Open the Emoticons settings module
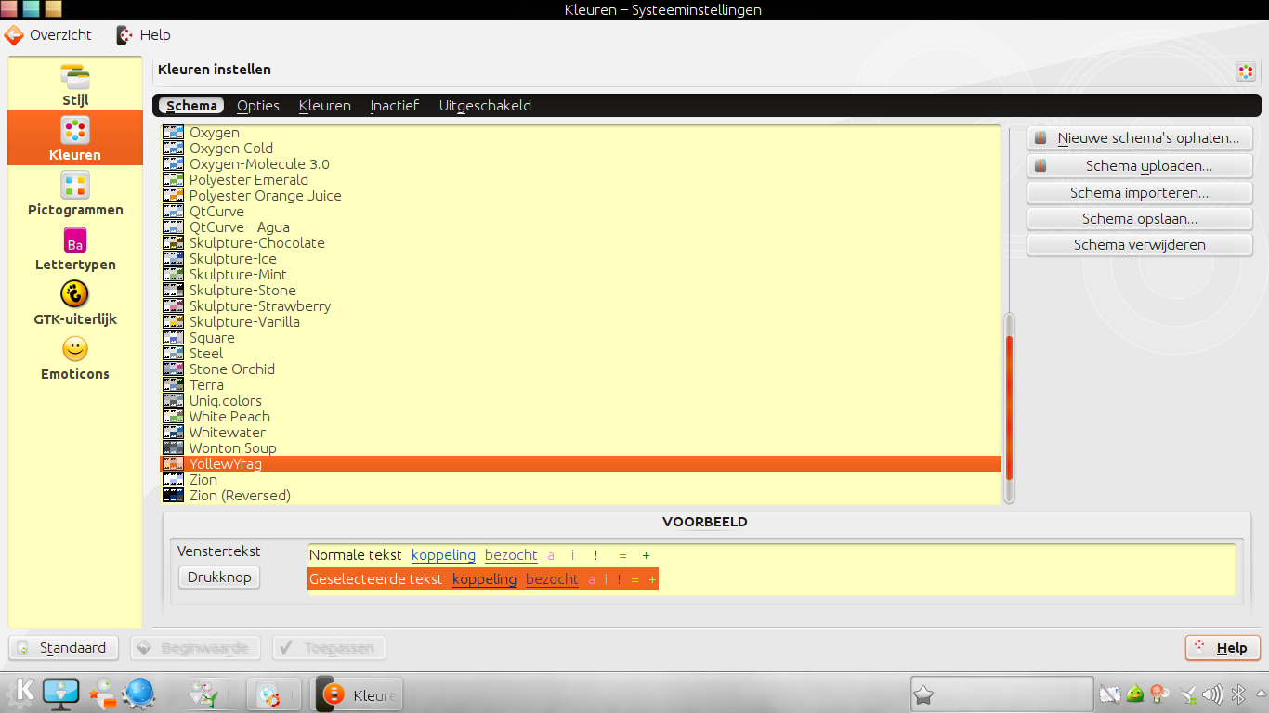Screen dimensions: 1269x713 click(x=75, y=357)
